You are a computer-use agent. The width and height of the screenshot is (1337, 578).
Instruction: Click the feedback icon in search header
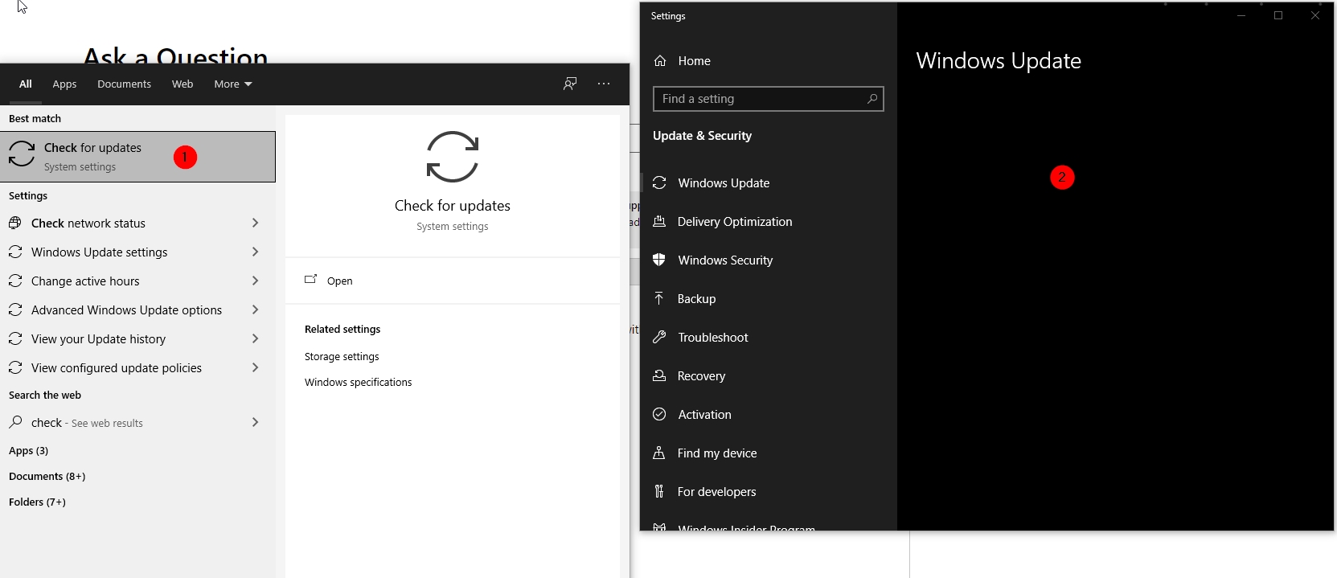click(570, 84)
